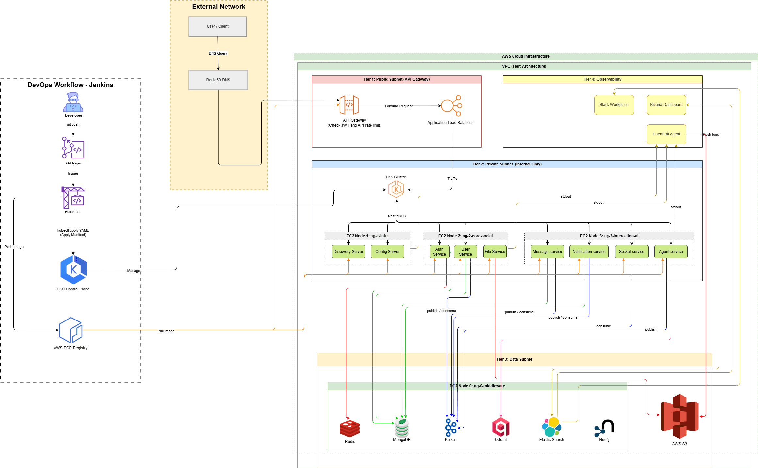Click the Fluent Bit Agent node
The height and width of the screenshot is (468, 758).
tap(666, 134)
